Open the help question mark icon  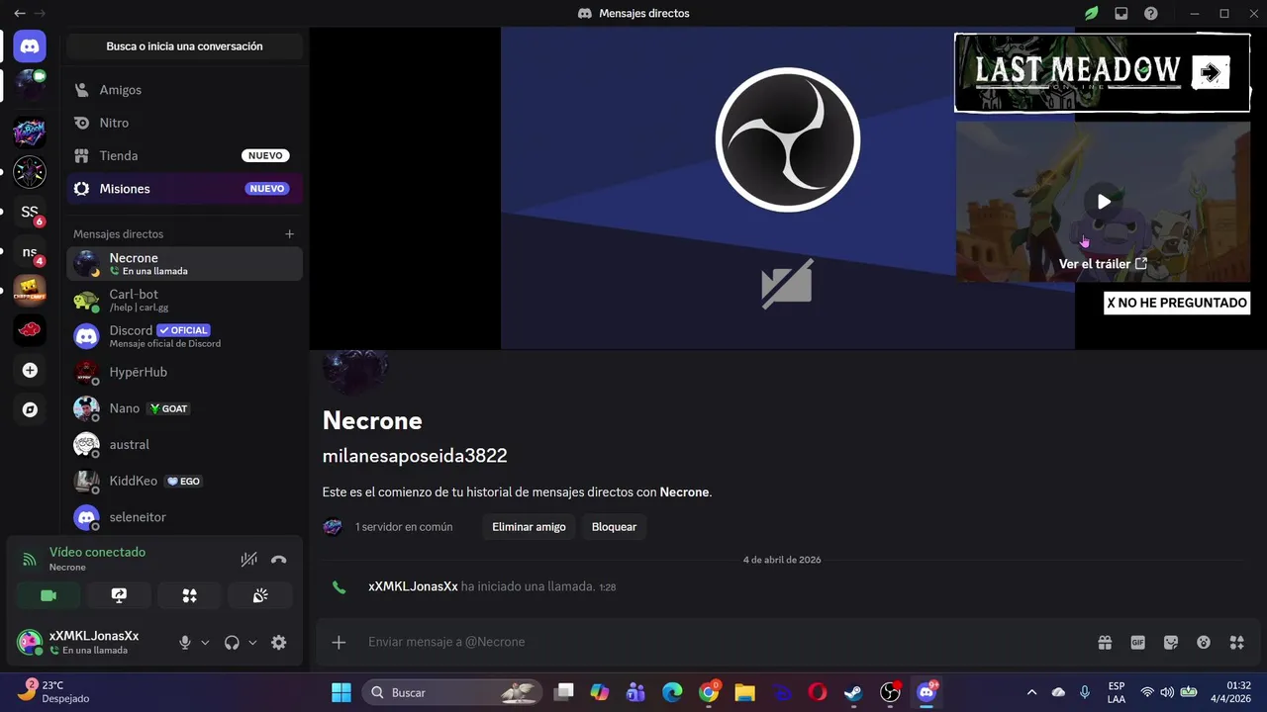tap(1151, 14)
